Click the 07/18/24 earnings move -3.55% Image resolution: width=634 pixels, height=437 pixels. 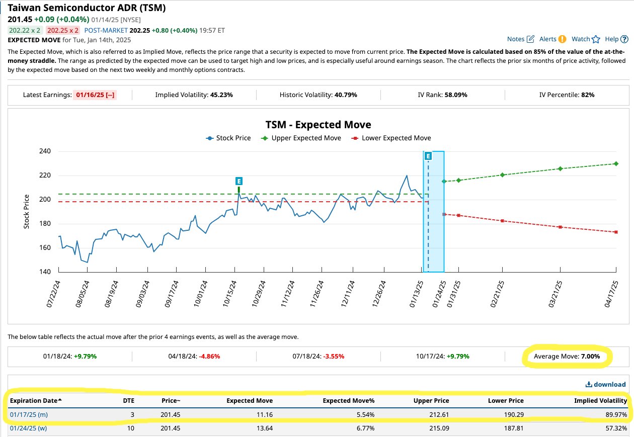[x=334, y=356]
